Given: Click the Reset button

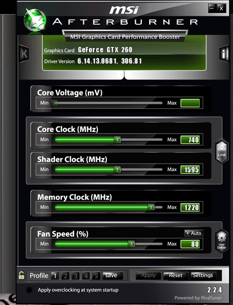Looking at the screenshot, I should (176, 276).
